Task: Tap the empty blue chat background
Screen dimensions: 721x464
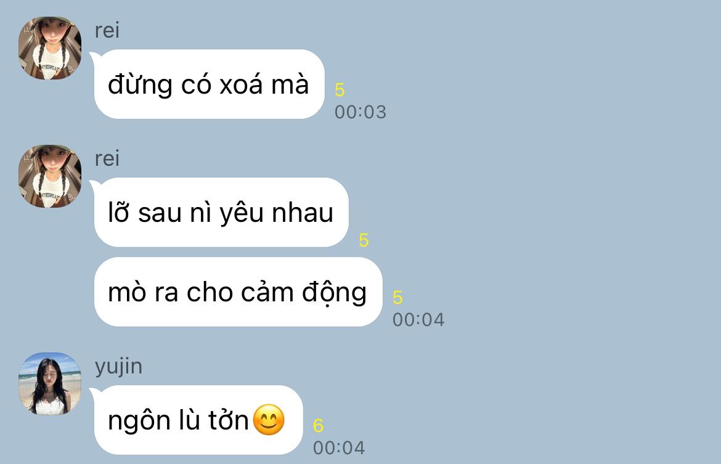Action: 575,230
